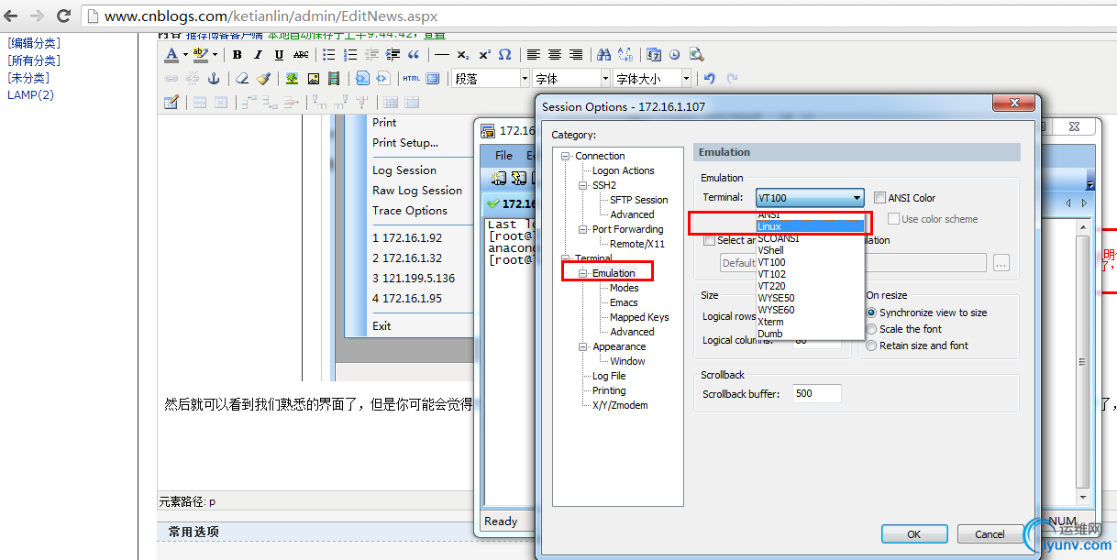Viewport: 1117px width, 560px height.
Task: Enable the ANSI Color checkbox
Action: click(x=880, y=198)
